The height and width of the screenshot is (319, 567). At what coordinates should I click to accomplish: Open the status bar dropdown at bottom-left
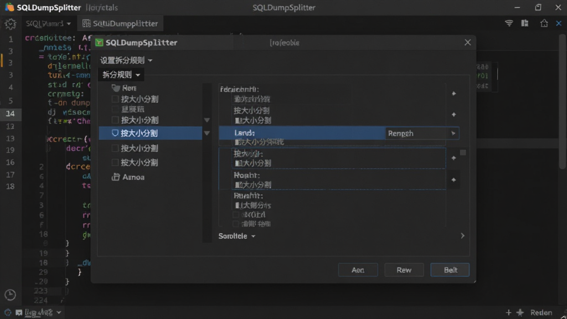pyautogui.click(x=43, y=312)
